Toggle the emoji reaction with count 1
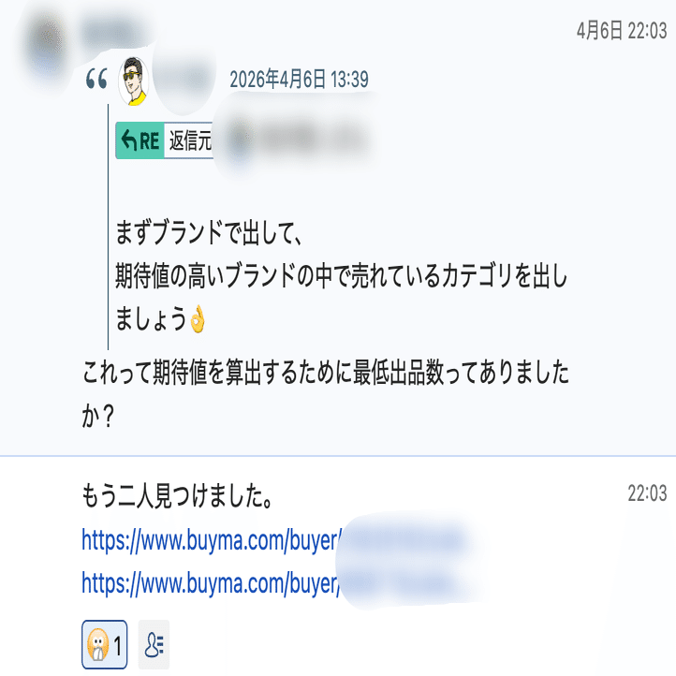 coord(104,644)
